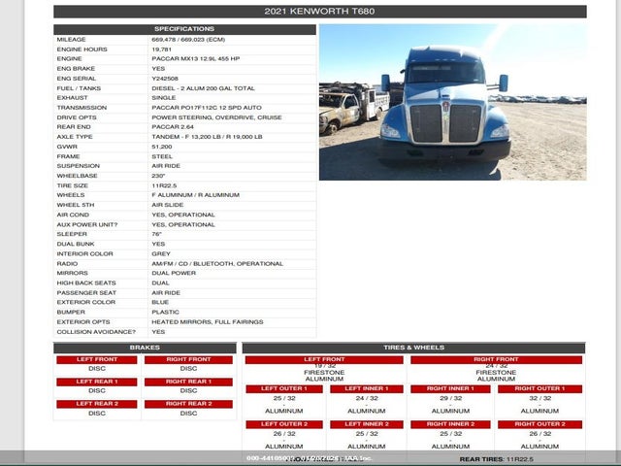Click the Kenworth truck photo
Image resolution: width=621 pixels, height=466 pixels.
coord(452,102)
